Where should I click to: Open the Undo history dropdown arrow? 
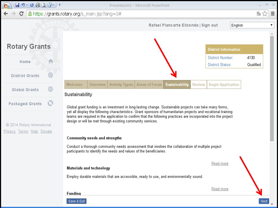tap(27, 5)
